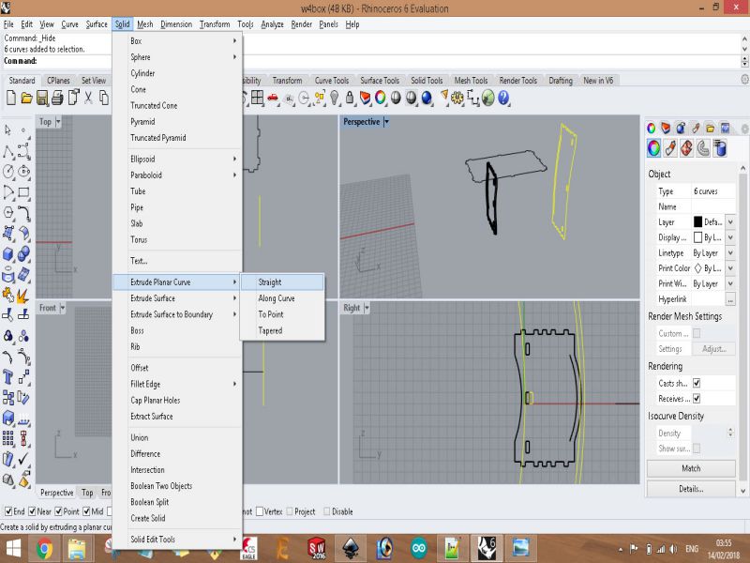
Task: Uncheck the Casts shadows checkbox
Action: [x=697, y=383]
